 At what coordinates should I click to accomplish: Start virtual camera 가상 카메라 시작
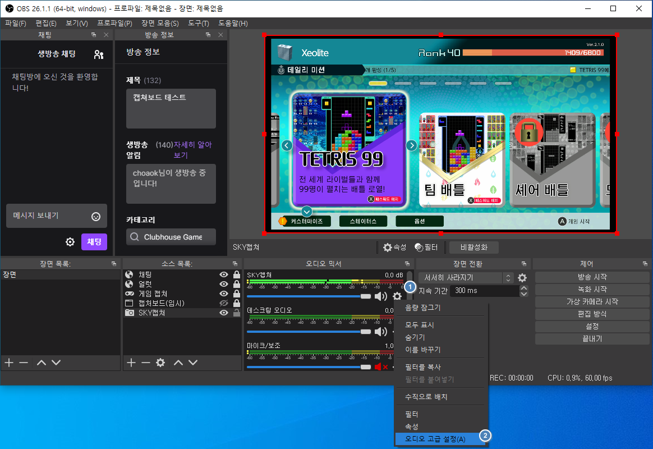[592, 301]
